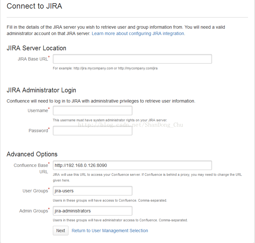
Task: Click the Connect to JIRA heading
Action: (34, 6)
